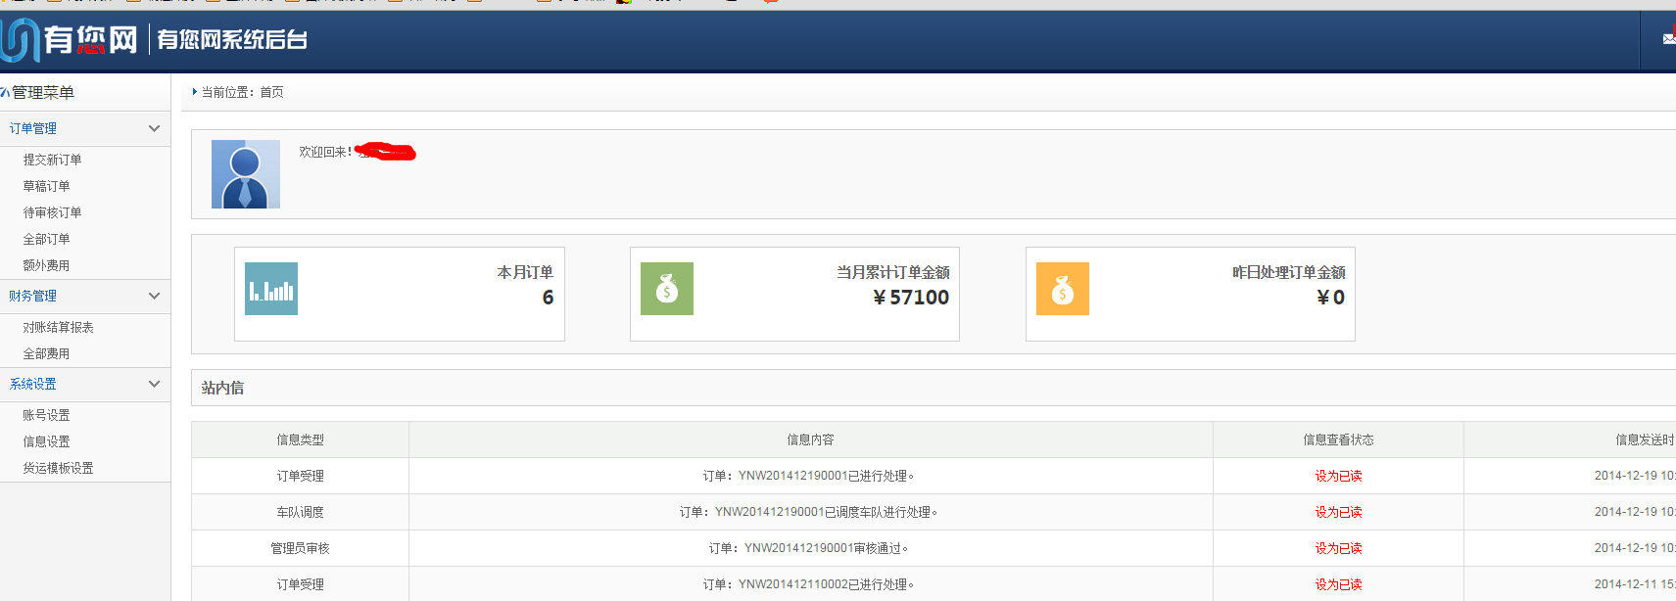This screenshot has height=601, width=1676.
Task: Collapse the 系统设置 menu section chevron
Action: 154,384
